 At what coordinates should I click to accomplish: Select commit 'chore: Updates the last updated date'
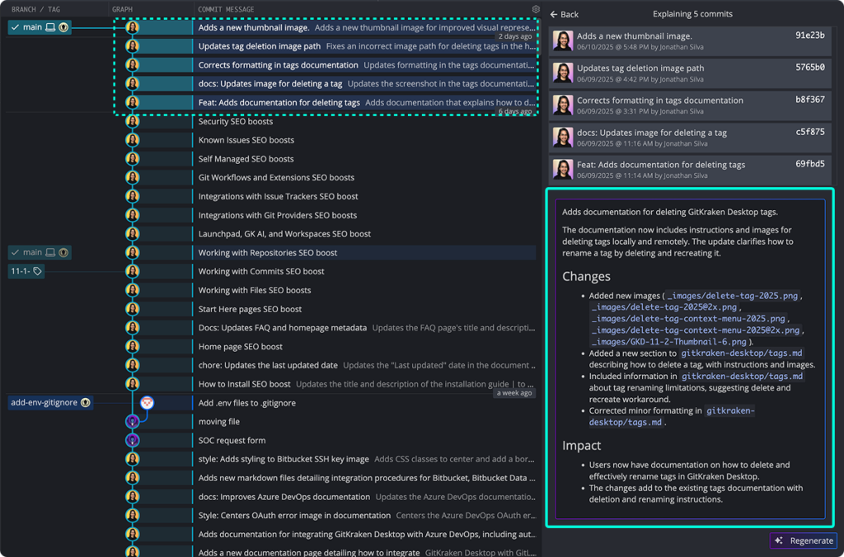tap(365, 365)
